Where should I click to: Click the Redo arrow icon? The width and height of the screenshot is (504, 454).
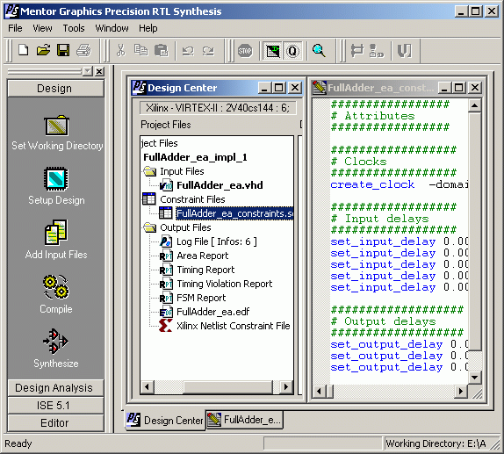[x=208, y=50]
